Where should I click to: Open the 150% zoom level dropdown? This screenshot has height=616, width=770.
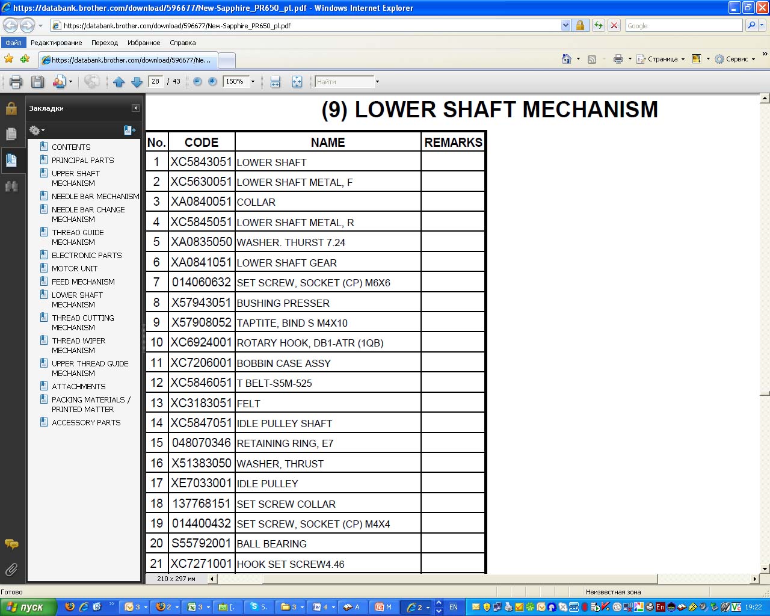click(x=253, y=82)
